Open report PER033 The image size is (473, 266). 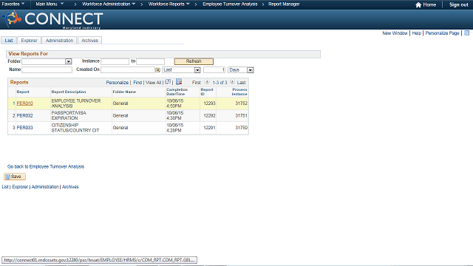(24, 128)
